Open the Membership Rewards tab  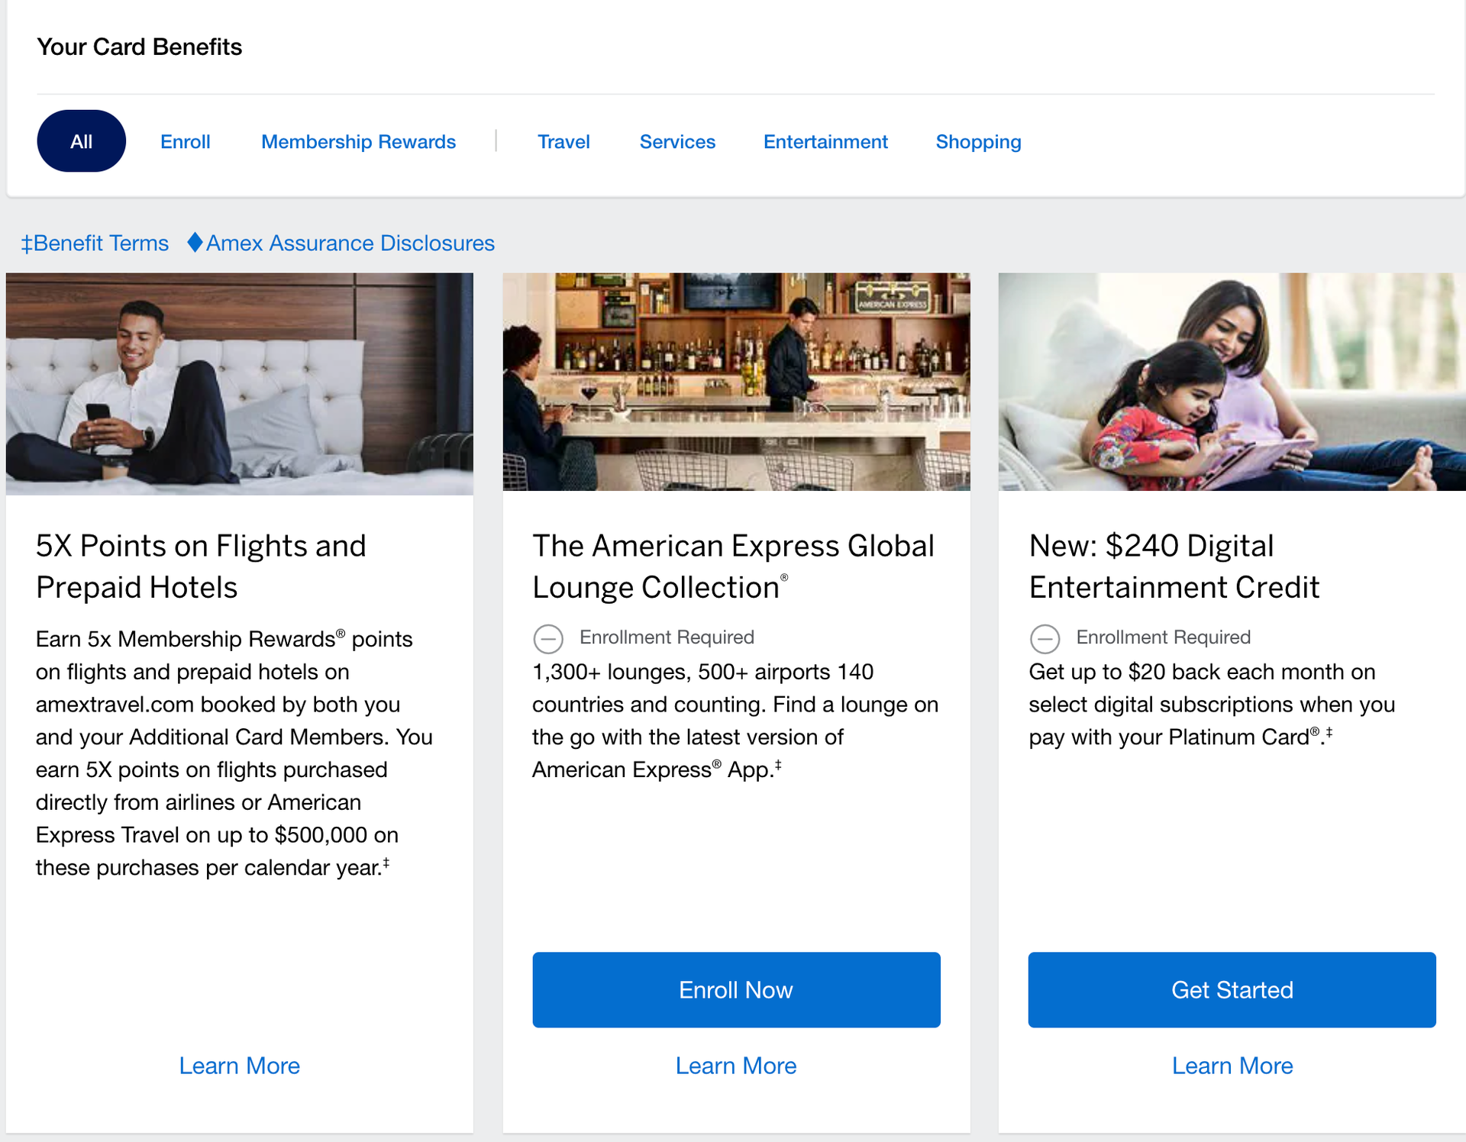358,142
